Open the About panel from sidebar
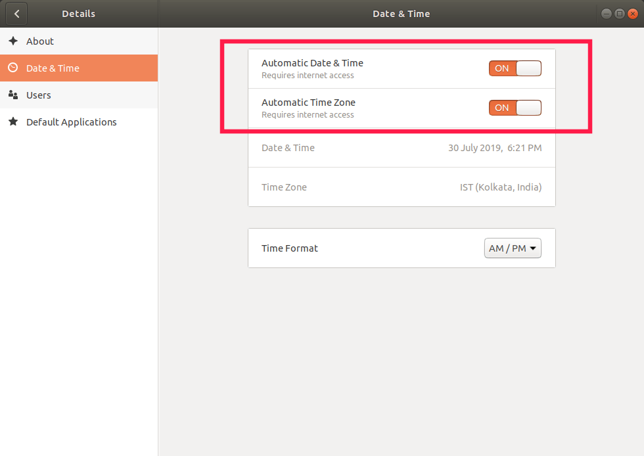This screenshot has height=456, width=644. [x=40, y=41]
